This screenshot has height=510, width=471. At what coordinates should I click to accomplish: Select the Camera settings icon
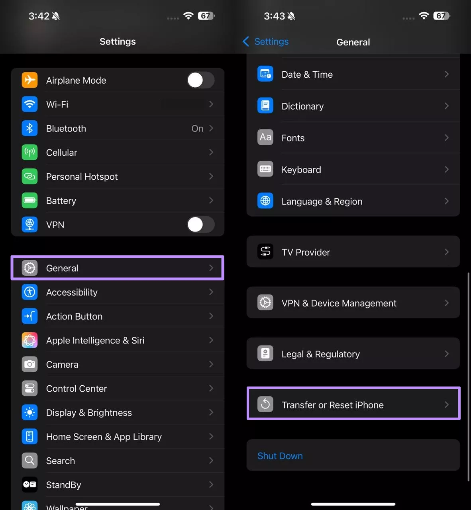29,364
